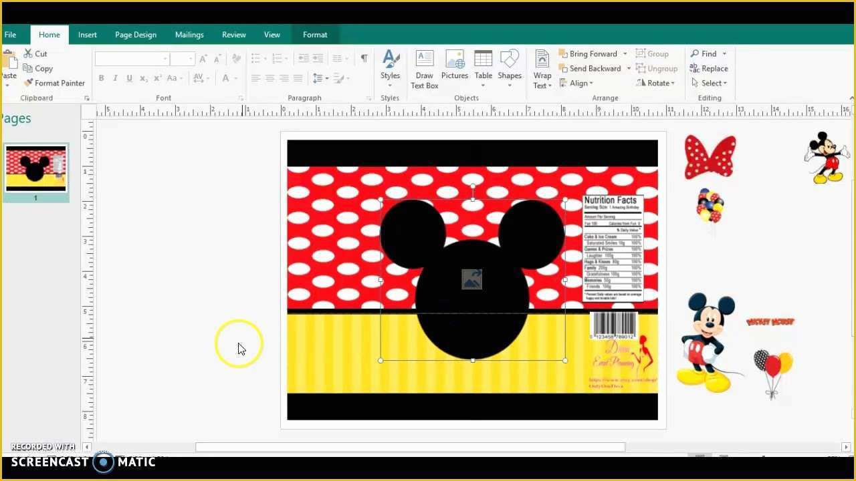Click the Copy icon
This screenshot has width=856, height=481.
28,68
